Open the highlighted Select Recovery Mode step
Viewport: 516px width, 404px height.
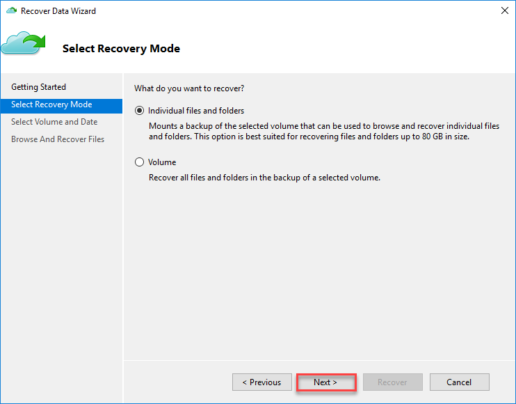(x=51, y=104)
